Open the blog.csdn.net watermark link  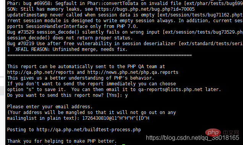tap(193, 138)
